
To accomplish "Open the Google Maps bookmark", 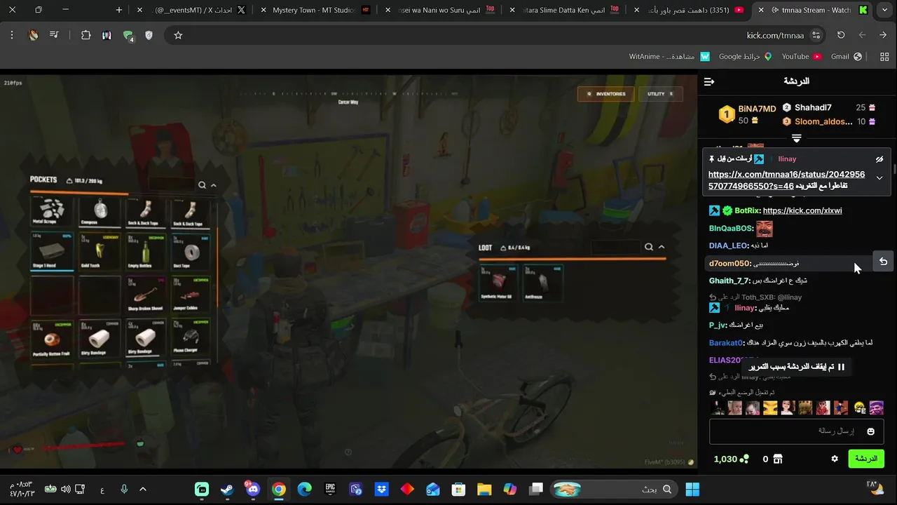I will 746,56.
